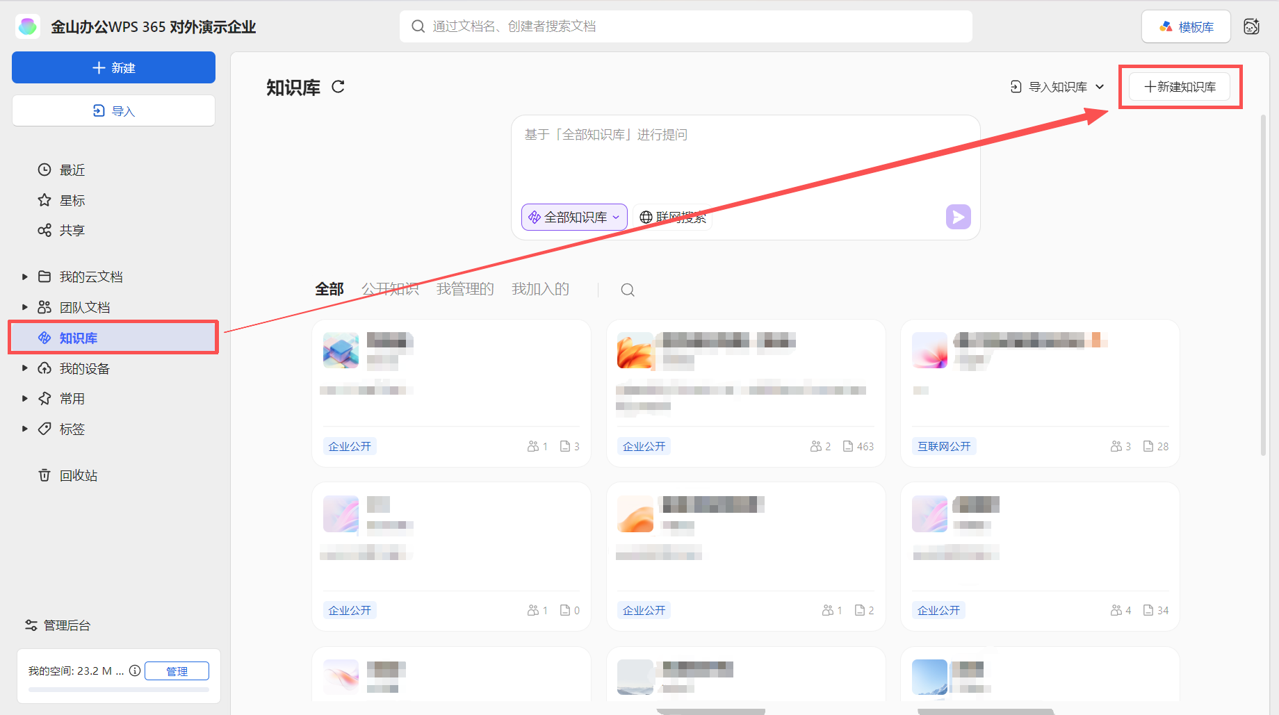Viewport: 1279px width, 715px height.
Task: Click 管理 storage button
Action: pos(177,671)
